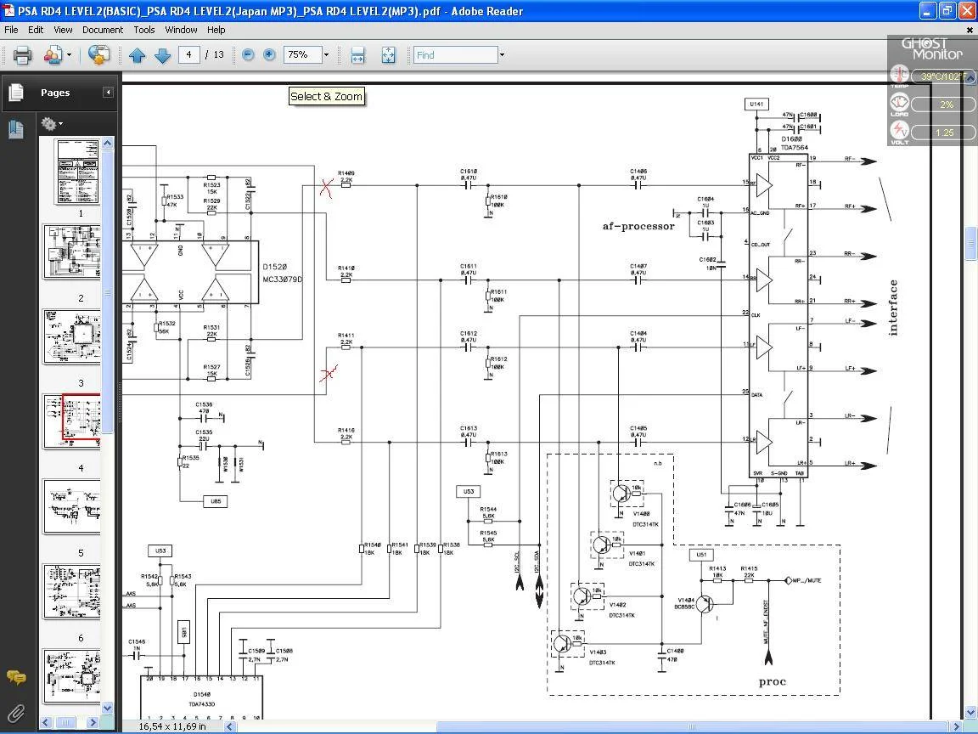Click the zoom out minus button

248,55
